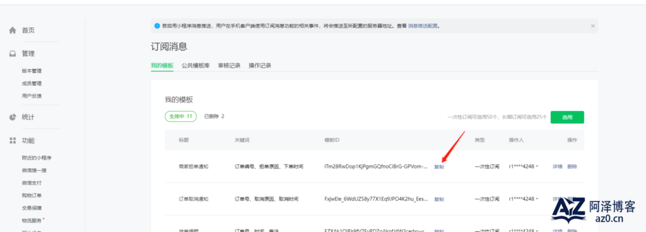This screenshot has width=646, height=232.
Task: Expand operator dropdown in 商家拒单通知 row
Action: click(537, 166)
